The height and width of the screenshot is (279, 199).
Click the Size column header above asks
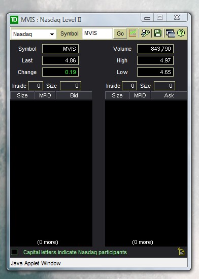tap(117, 95)
